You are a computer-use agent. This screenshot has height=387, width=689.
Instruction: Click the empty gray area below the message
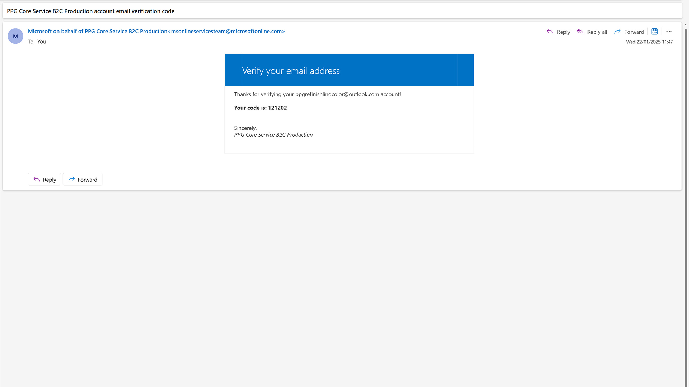click(341, 287)
